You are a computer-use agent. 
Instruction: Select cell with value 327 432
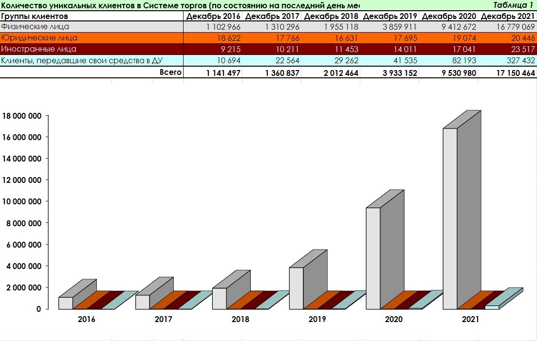point(507,60)
